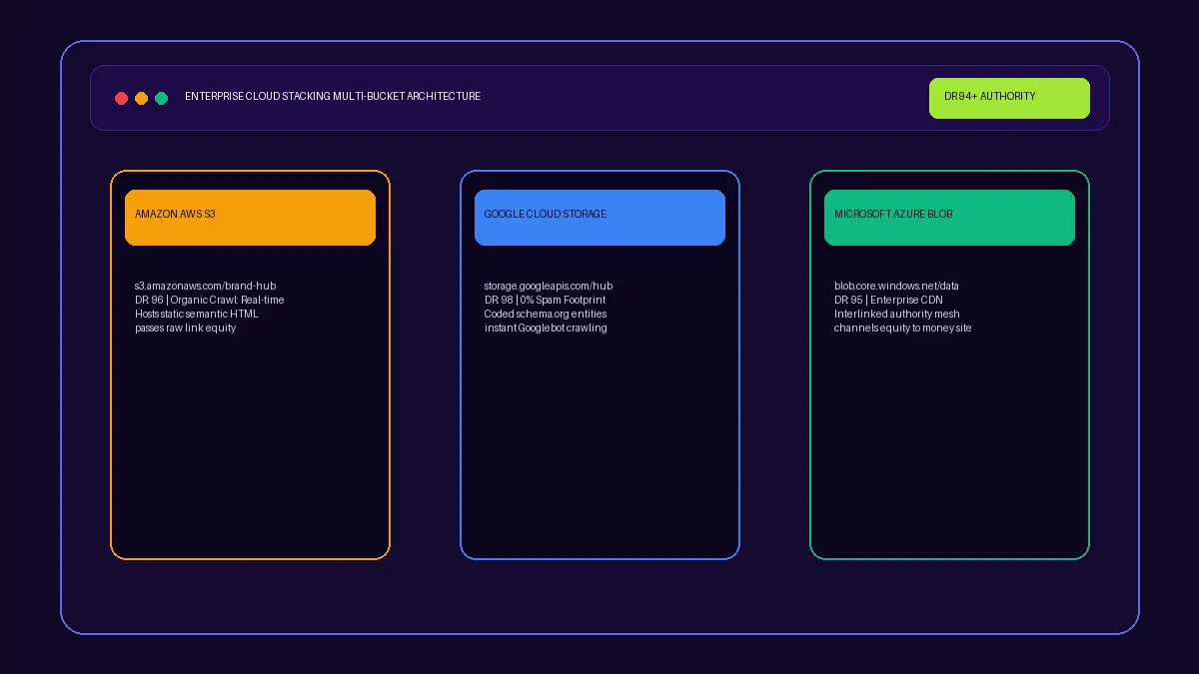Viewport: 1199px width, 674px height.
Task: Select the GOOGLE CLOUD STORAGE header
Action: click(x=599, y=218)
